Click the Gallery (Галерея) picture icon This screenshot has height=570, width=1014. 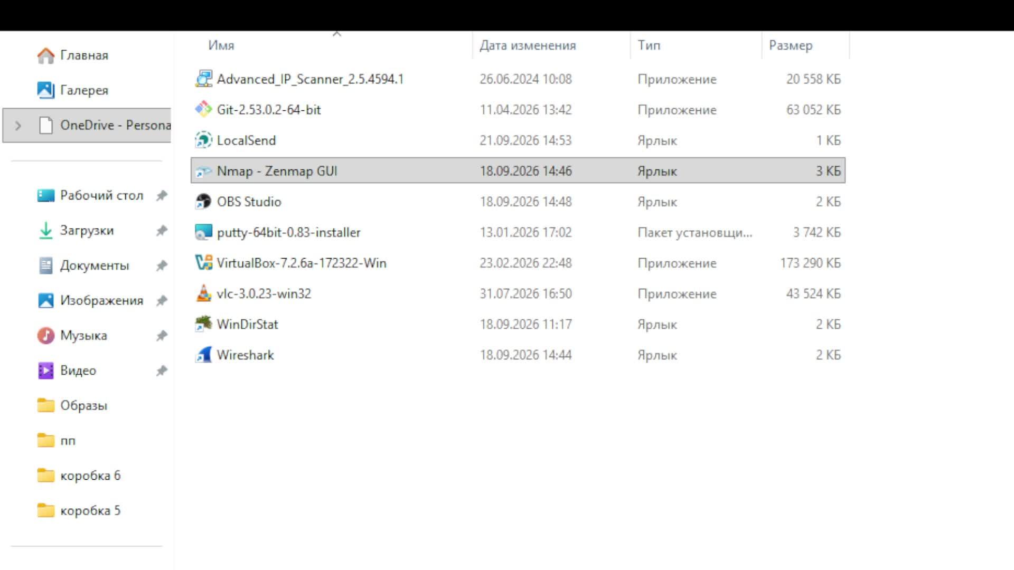point(46,90)
